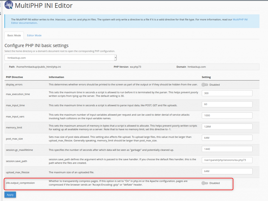Click the display_errors directive name
The height and width of the screenshot is (201, 268).
pos(14,84)
